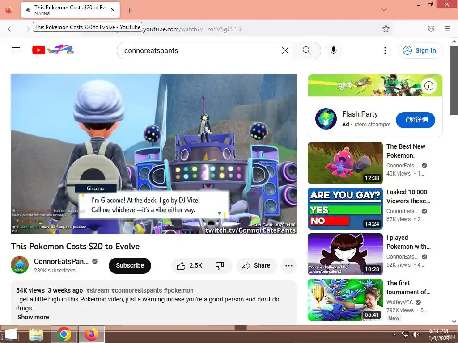Open YouTube settings three-dot menu
458x343 pixels.
point(385,50)
